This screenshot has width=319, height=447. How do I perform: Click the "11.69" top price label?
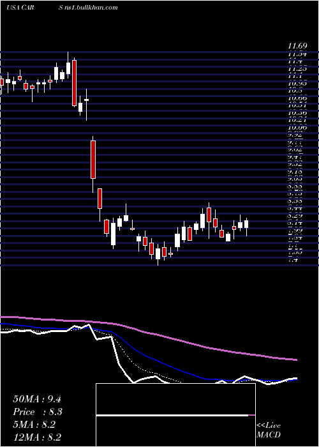pos(297,45)
